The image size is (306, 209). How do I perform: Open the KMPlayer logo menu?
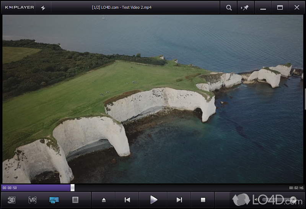point(19,7)
